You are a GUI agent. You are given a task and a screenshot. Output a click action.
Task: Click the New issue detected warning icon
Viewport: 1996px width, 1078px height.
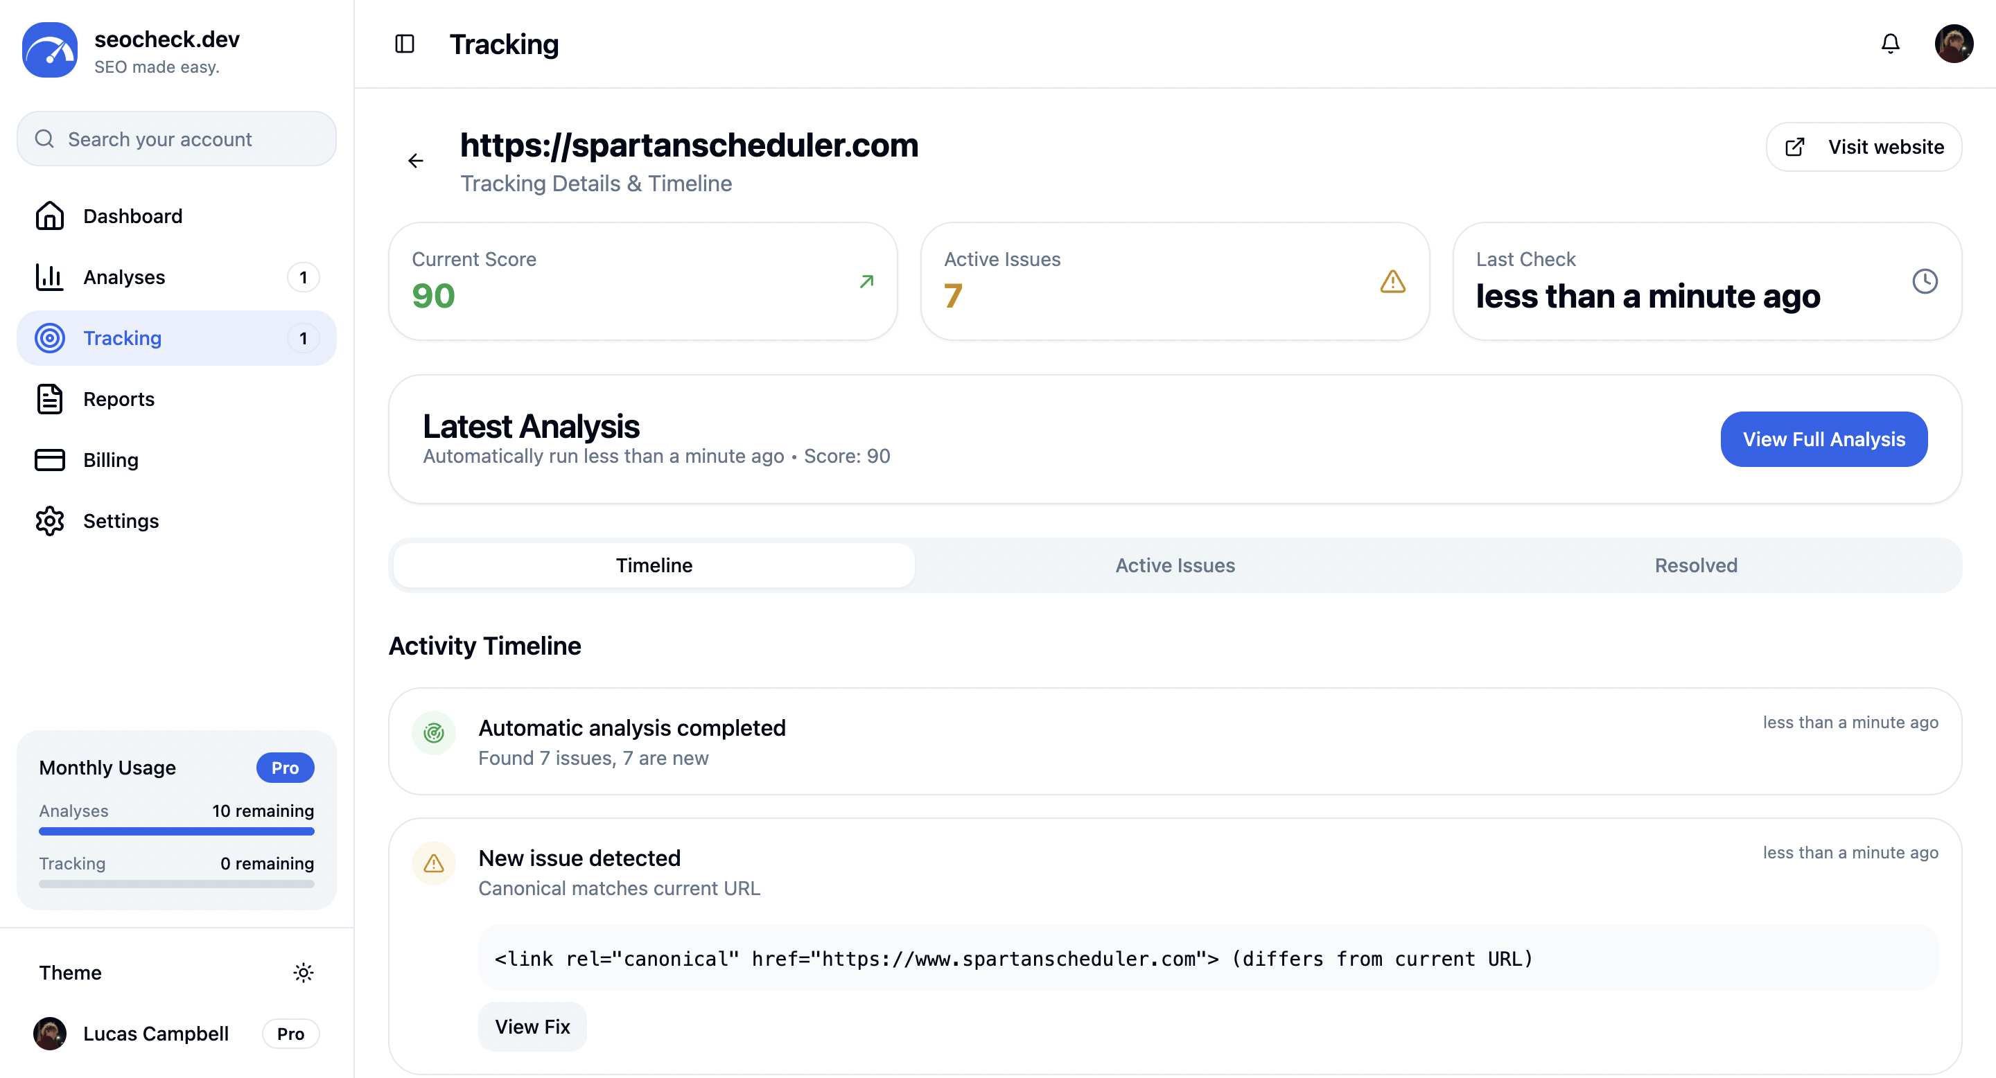[434, 863]
